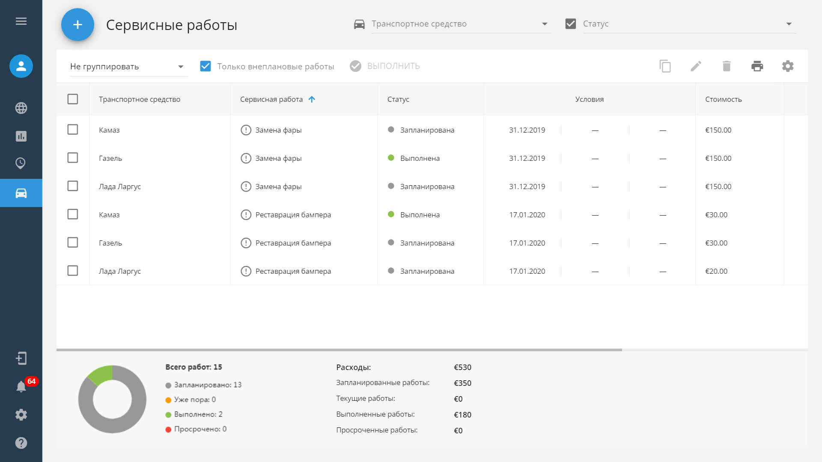Open the Не группировать grouping dropdown
This screenshot has height=462, width=822.
[129, 67]
